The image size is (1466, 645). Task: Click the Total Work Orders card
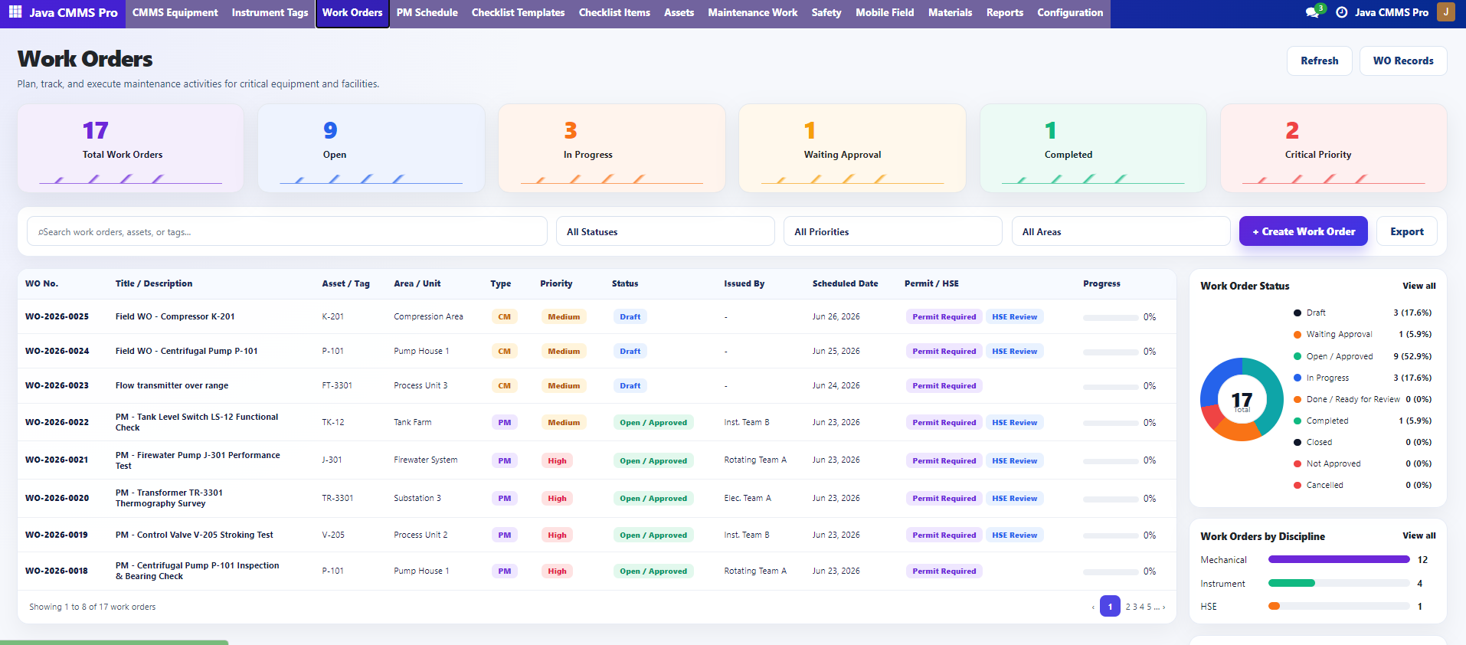pos(130,148)
